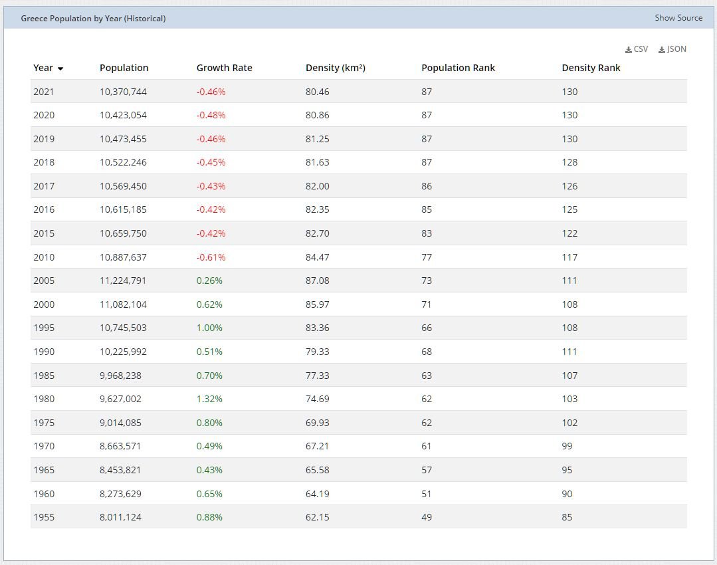
Task: Click the 1.00% growth rate for 1995
Action: point(209,328)
